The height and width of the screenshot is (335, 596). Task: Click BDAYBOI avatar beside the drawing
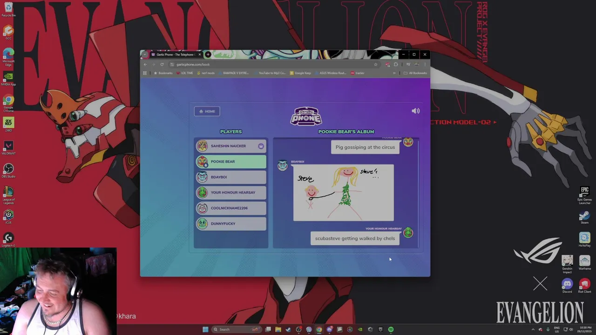283,166
